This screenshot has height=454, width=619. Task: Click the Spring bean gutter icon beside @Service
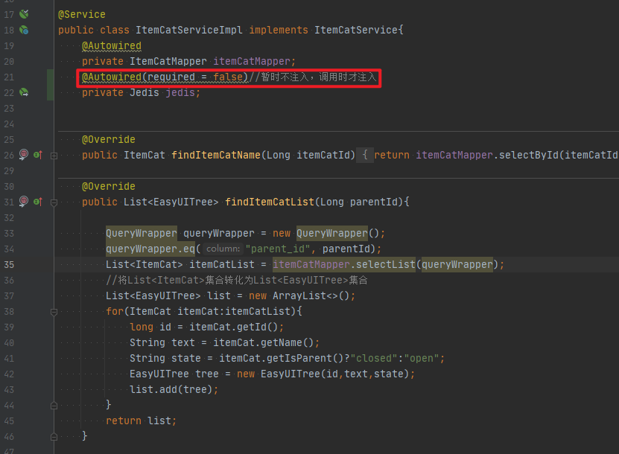coord(24,14)
